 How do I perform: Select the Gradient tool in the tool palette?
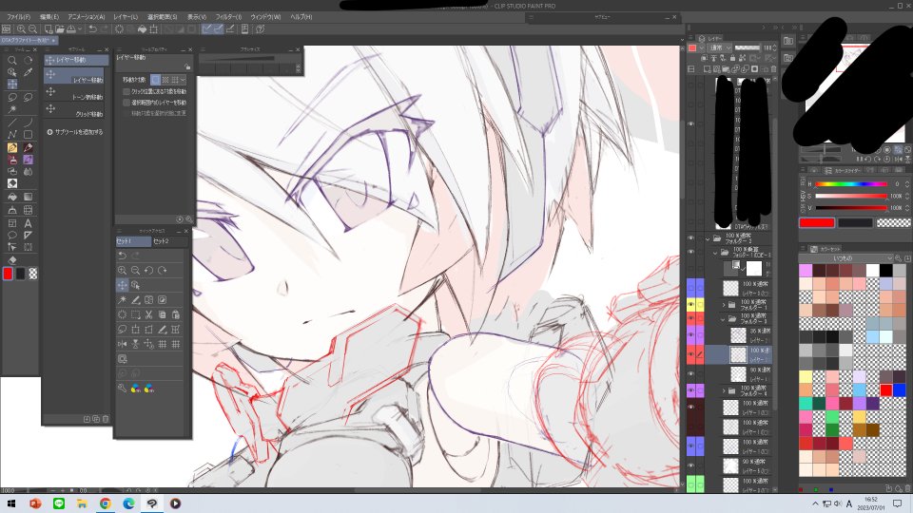[x=28, y=198]
